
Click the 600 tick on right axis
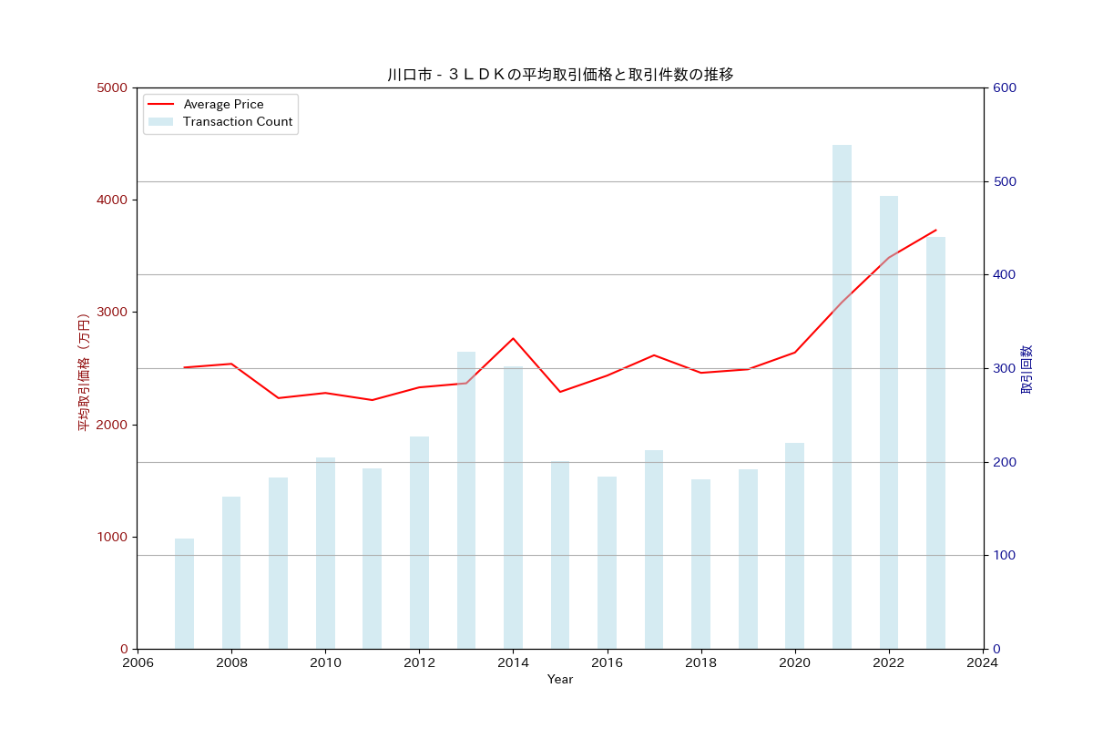pyautogui.click(x=1005, y=88)
